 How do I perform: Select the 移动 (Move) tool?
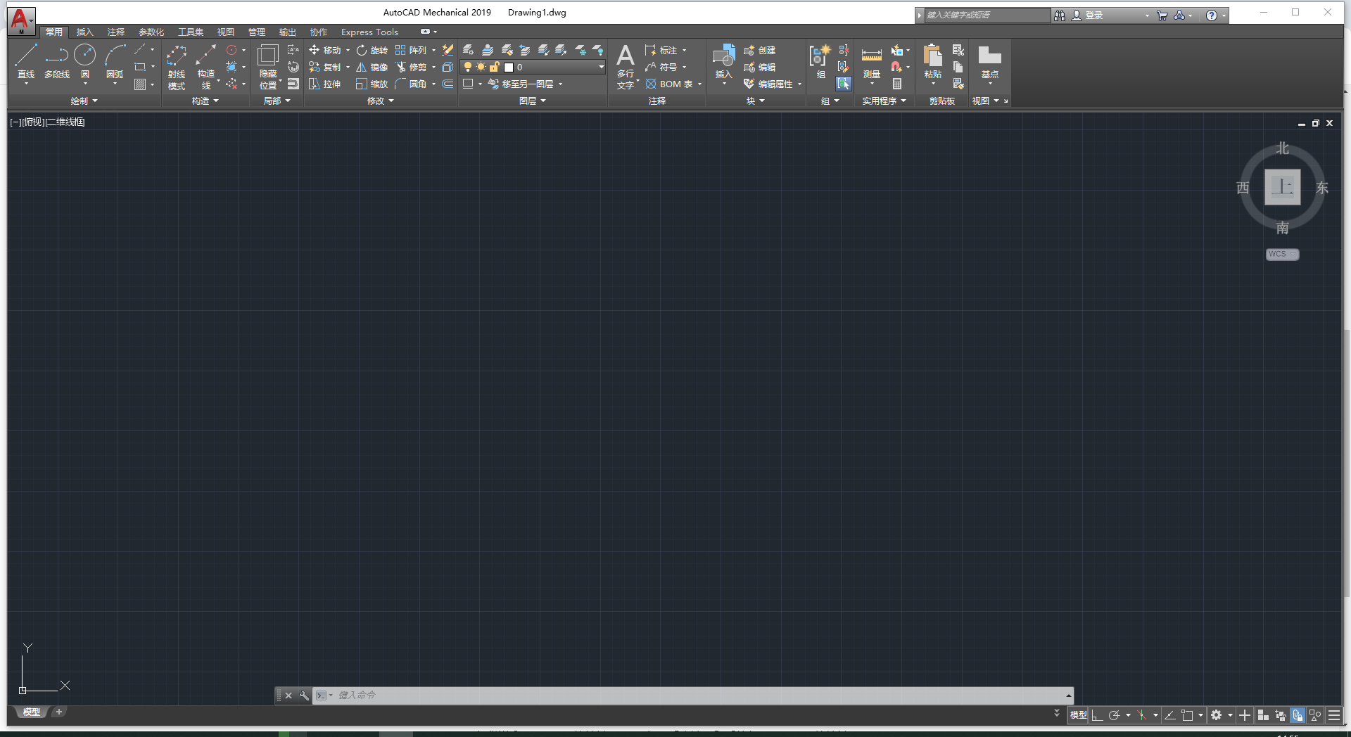tap(325, 50)
